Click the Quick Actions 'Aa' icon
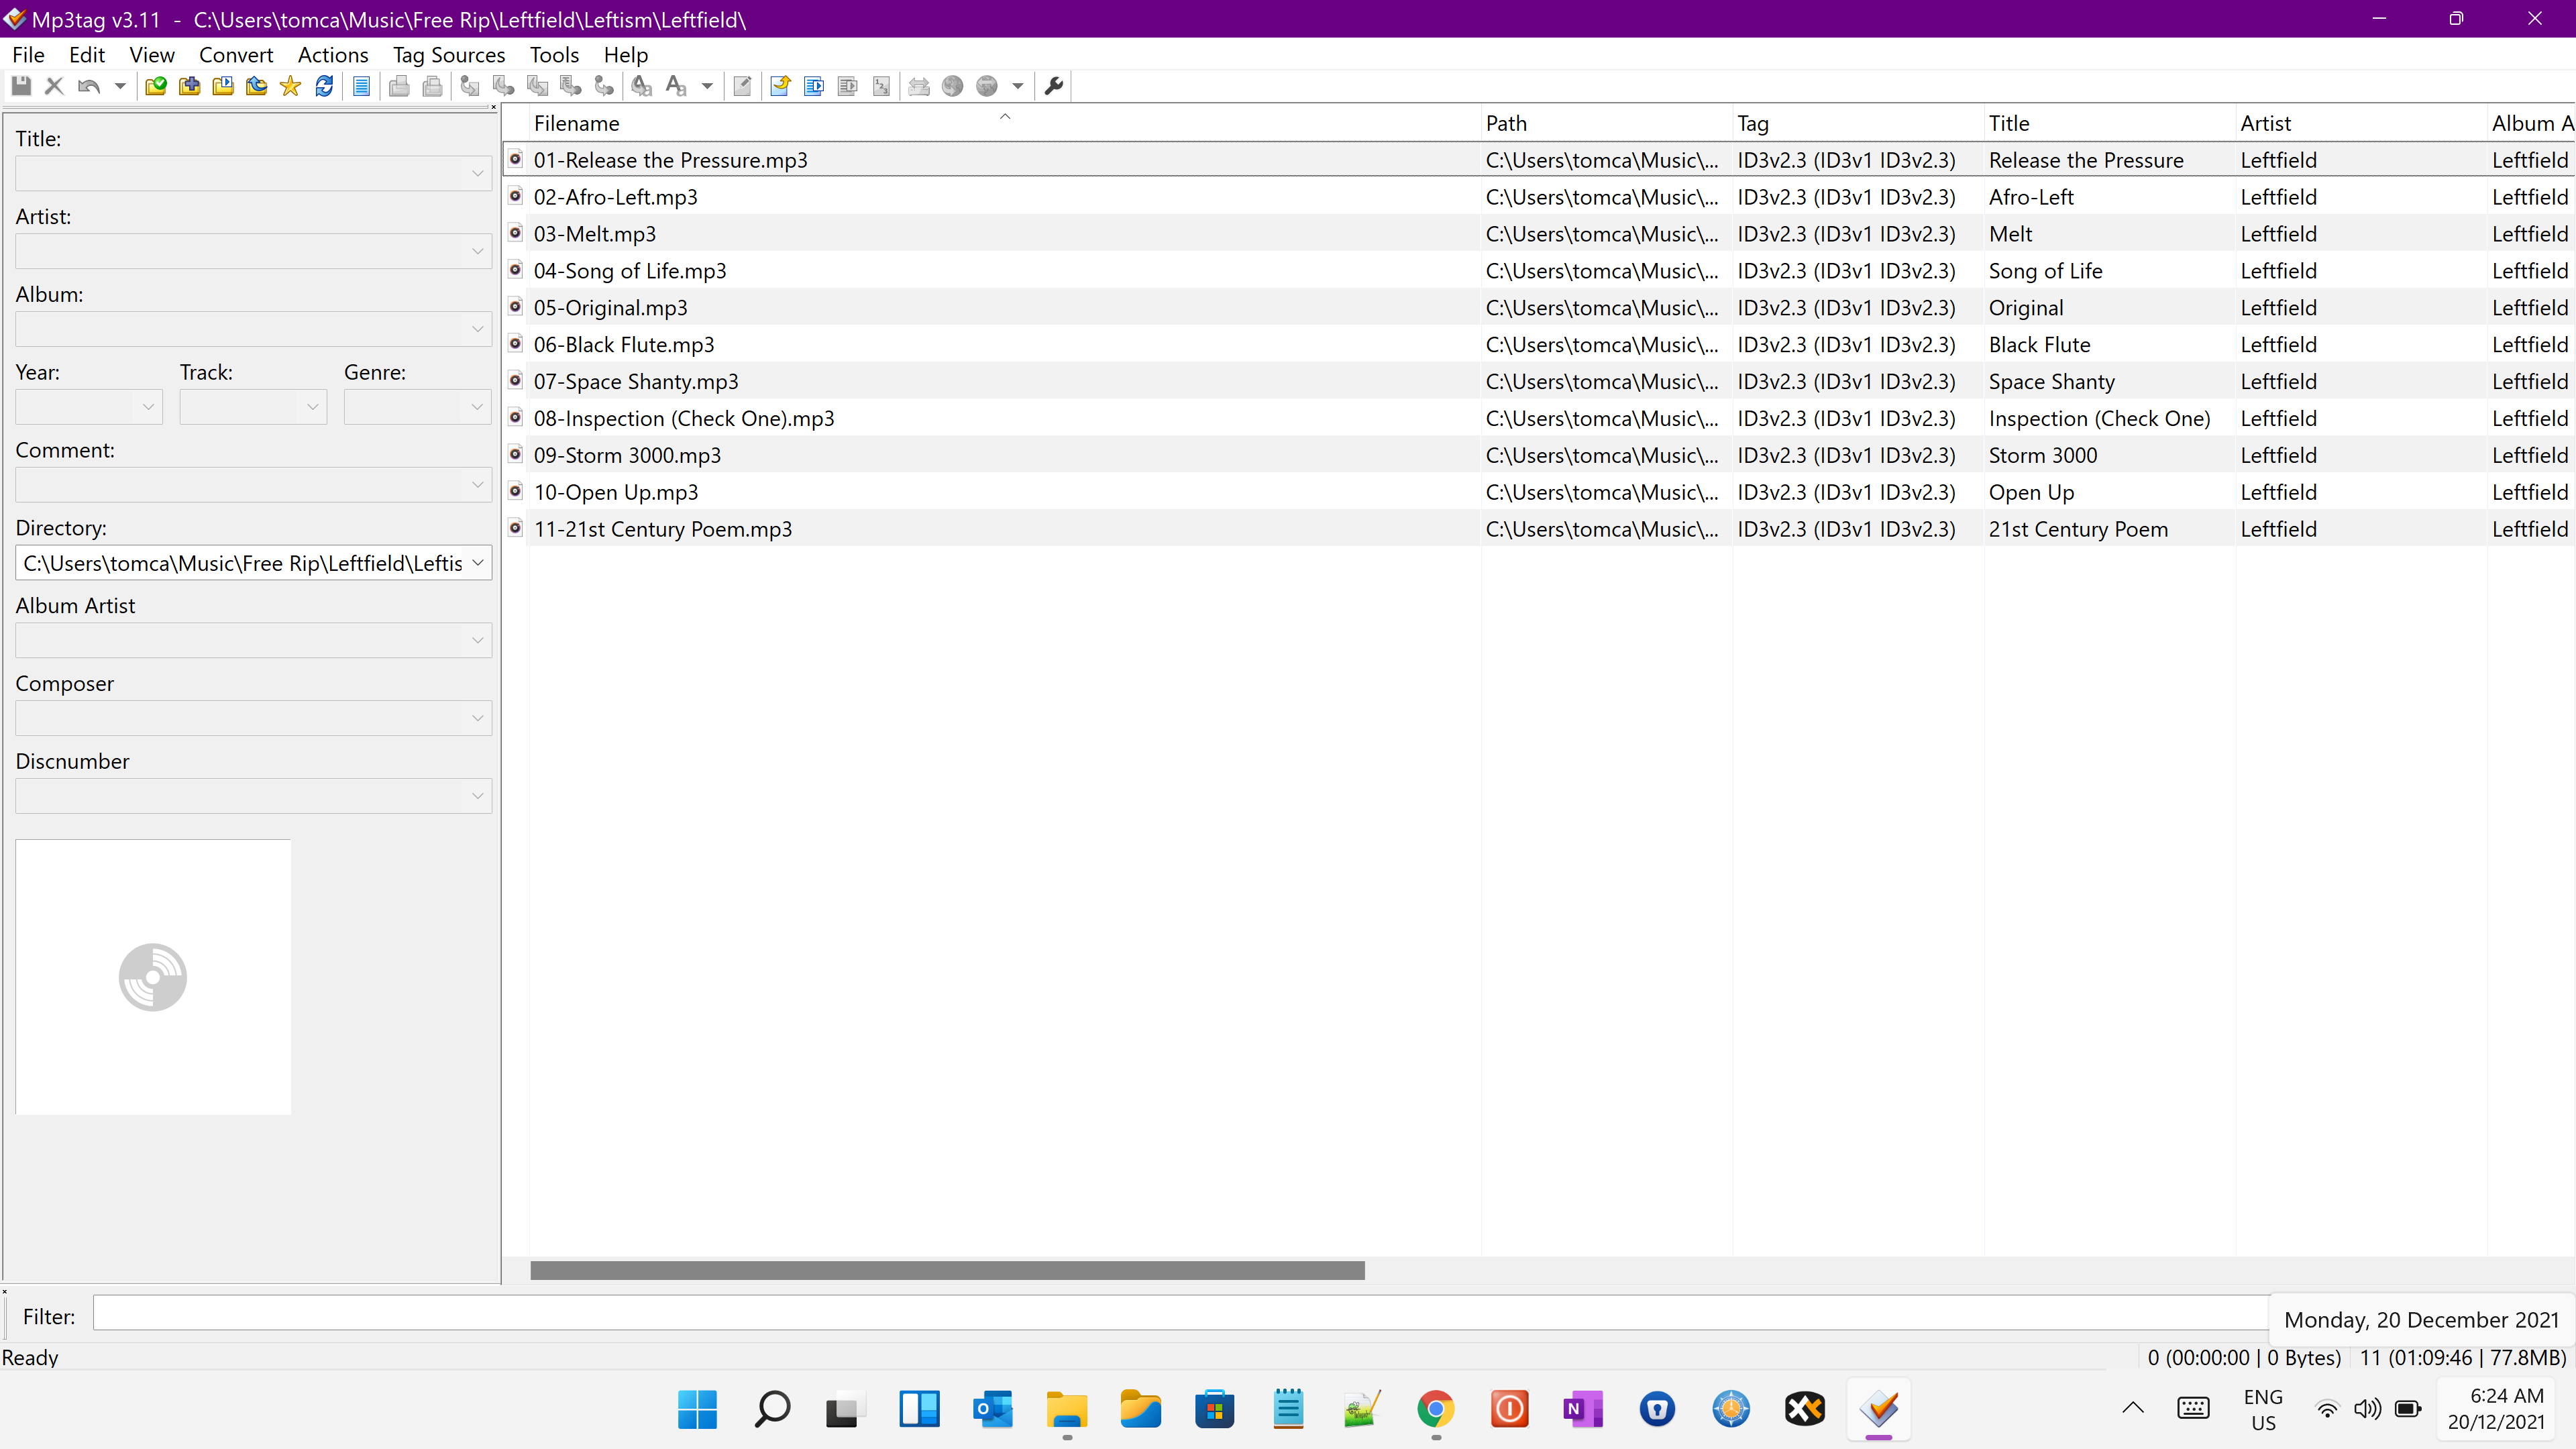This screenshot has height=1449, width=2576. click(676, 86)
